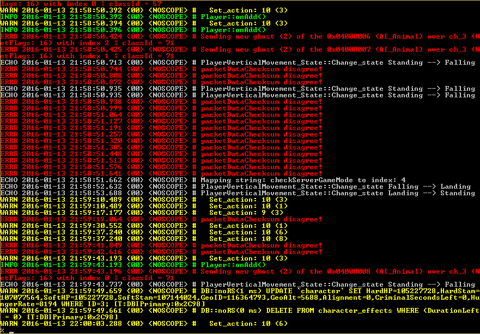This screenshot has width=480, height=334.
Task: Click the 'DELETE FROM character_effects' warning line
Action: [240, 311]
